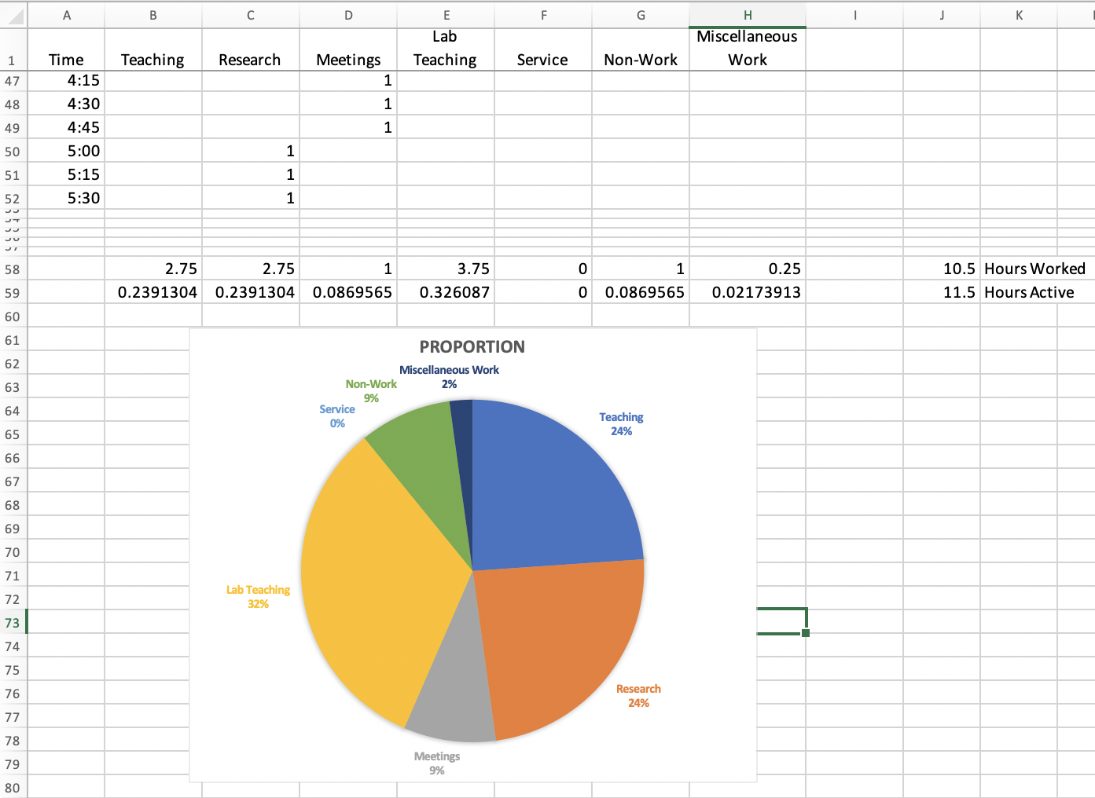1095x798 pixels.
Task: Click the Teaching 24% data label
Action: [621, 424]
